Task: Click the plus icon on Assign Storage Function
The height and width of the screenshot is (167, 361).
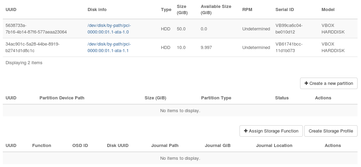Action: [x=246, y=131]
